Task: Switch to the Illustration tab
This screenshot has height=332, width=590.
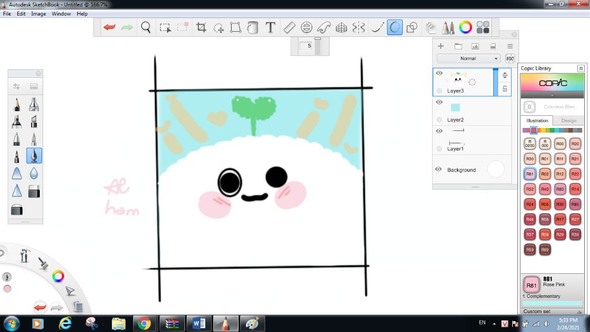Action: tap(537, 120)
